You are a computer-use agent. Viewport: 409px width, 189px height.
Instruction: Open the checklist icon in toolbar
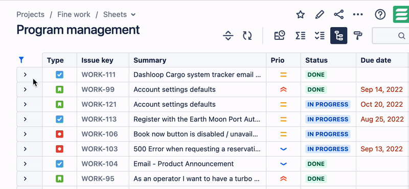pyautogui.click(x=320, y=35)
